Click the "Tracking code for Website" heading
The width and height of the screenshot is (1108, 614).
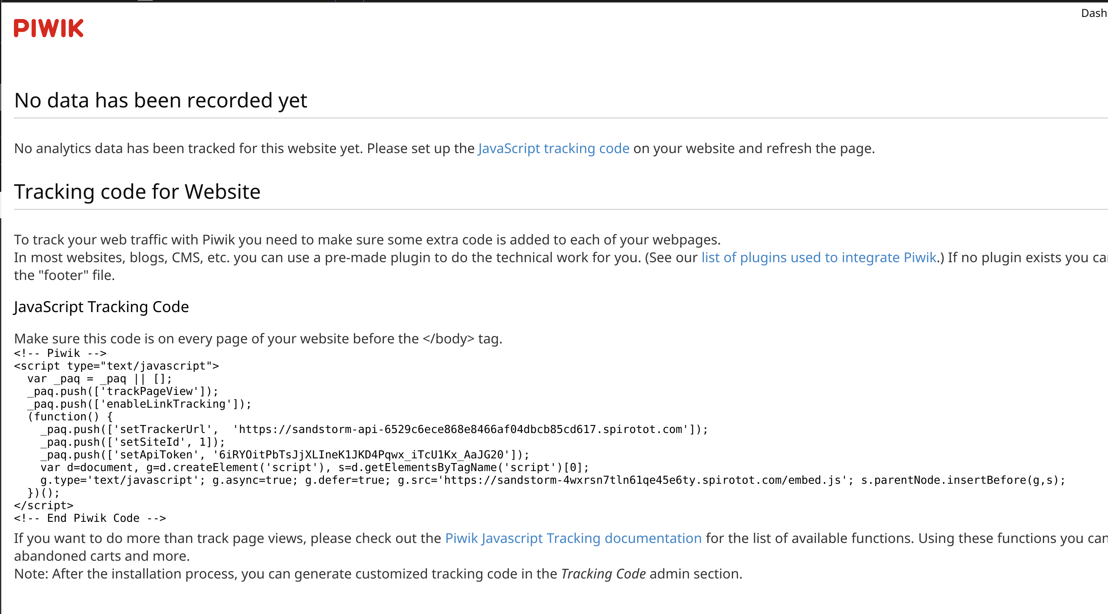pos(137,192)
